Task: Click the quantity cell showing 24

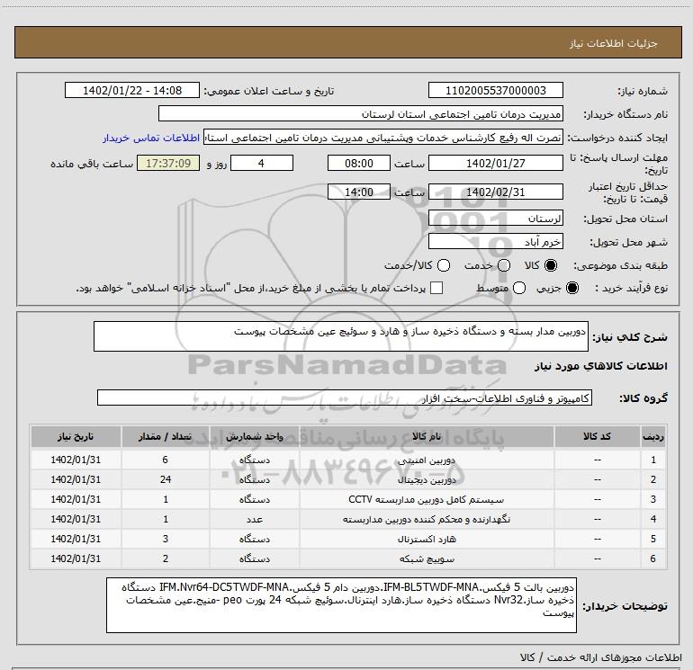Action: coord(166,479)
